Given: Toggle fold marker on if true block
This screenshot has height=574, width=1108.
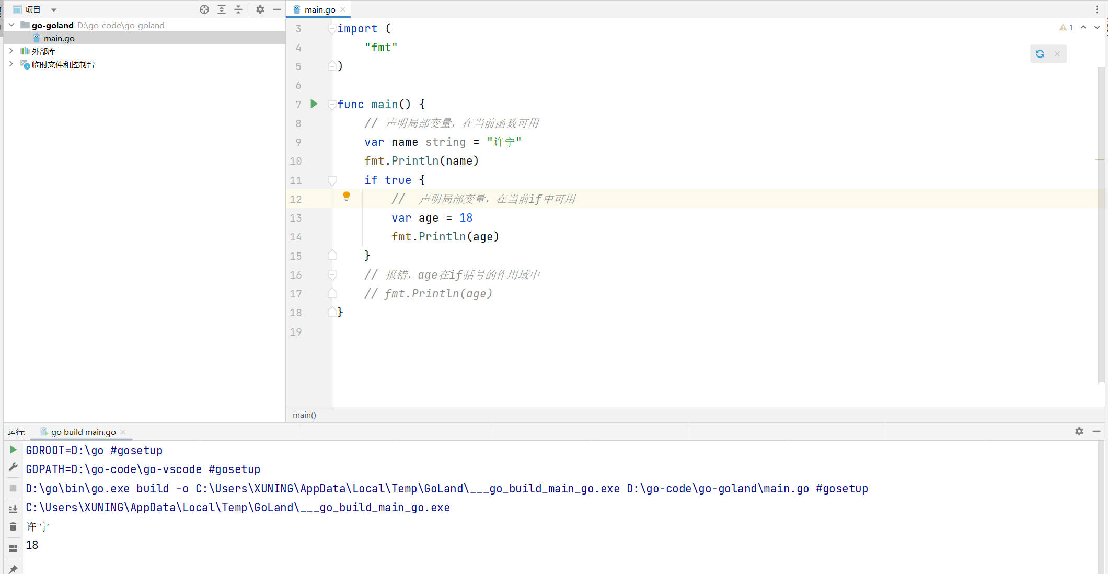Looking at the screenshot, I should (332, 180).
